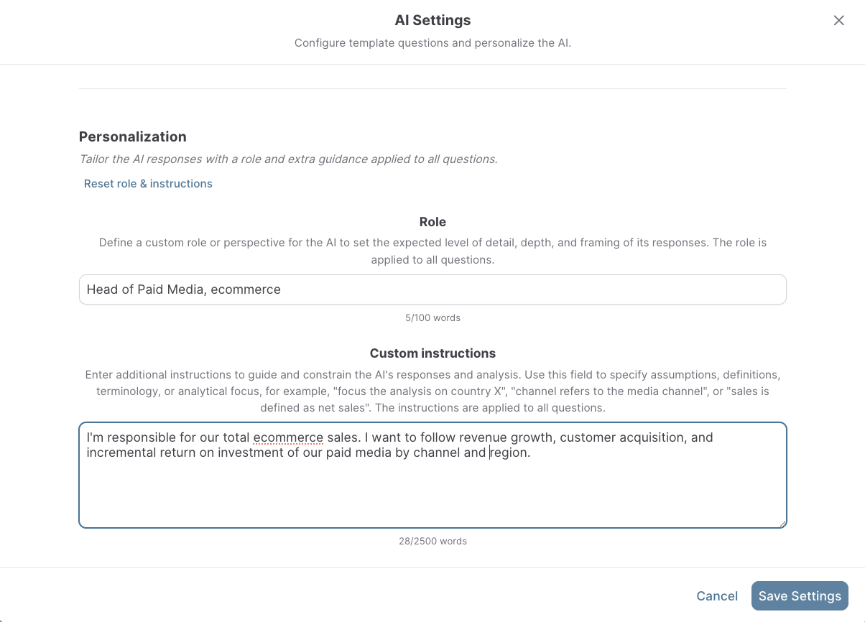The image size is (865, 622).
Task: Focus the Role input field
Action: pos(432,289)
